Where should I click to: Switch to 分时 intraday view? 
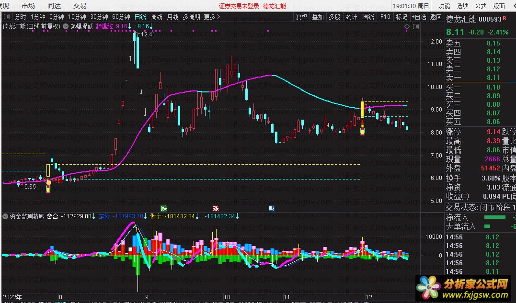tap(21, 16)
